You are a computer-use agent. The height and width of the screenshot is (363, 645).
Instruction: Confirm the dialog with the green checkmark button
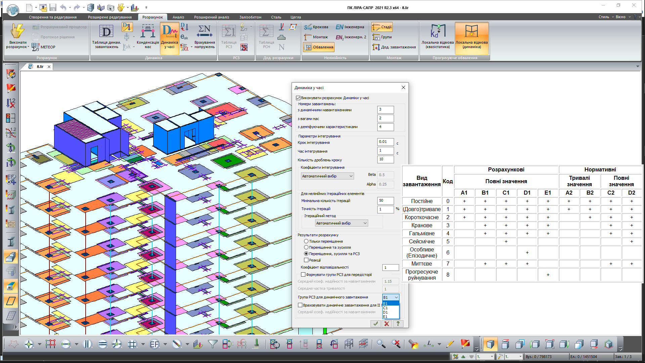coord(375,324)
